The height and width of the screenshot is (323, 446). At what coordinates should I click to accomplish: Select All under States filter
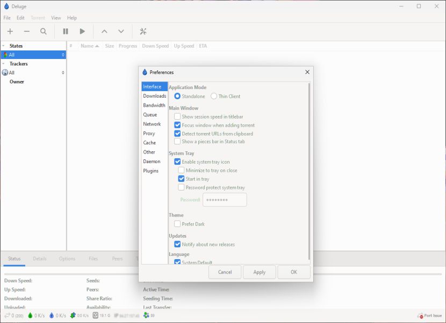(33, 55)
